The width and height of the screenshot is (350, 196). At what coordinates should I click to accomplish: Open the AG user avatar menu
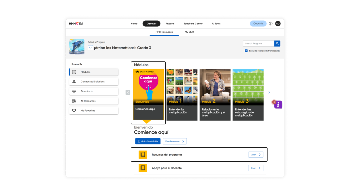pos(278,24)
